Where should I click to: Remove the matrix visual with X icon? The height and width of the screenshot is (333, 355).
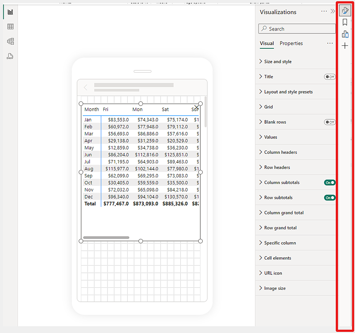(x=197, y=107)
